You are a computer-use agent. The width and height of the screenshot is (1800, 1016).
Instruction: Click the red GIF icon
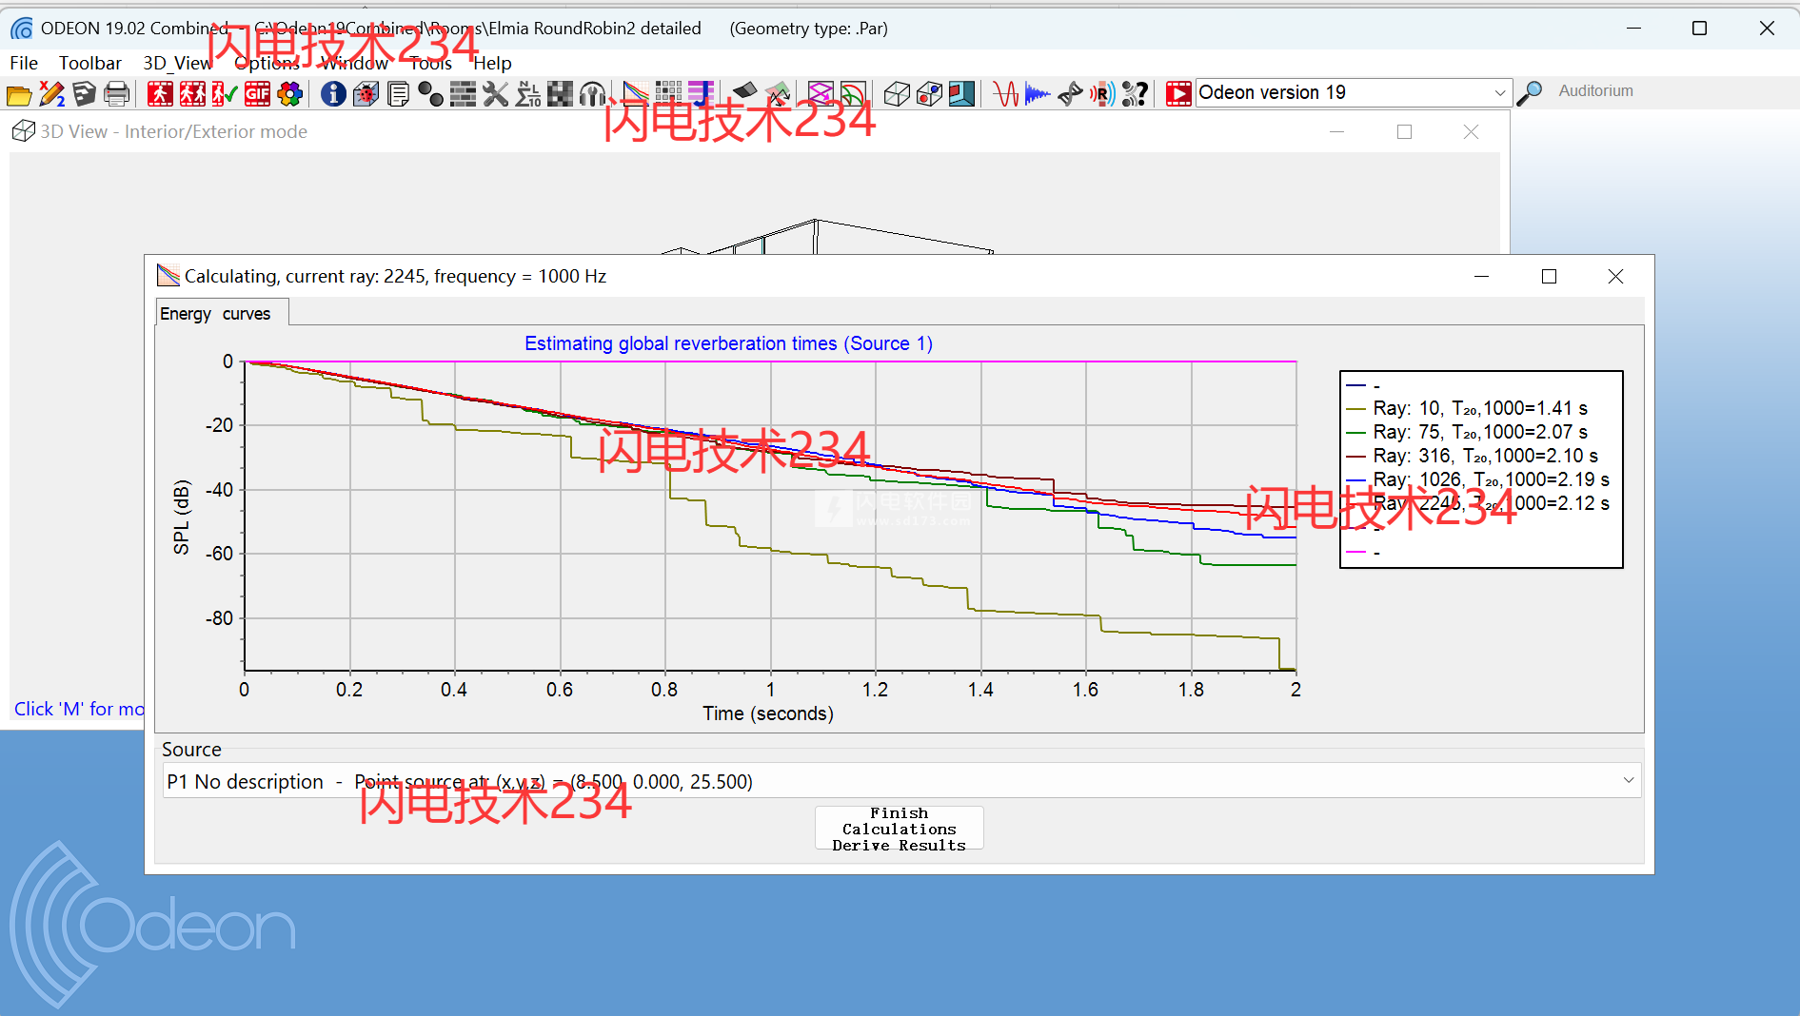tap(257, 94)
